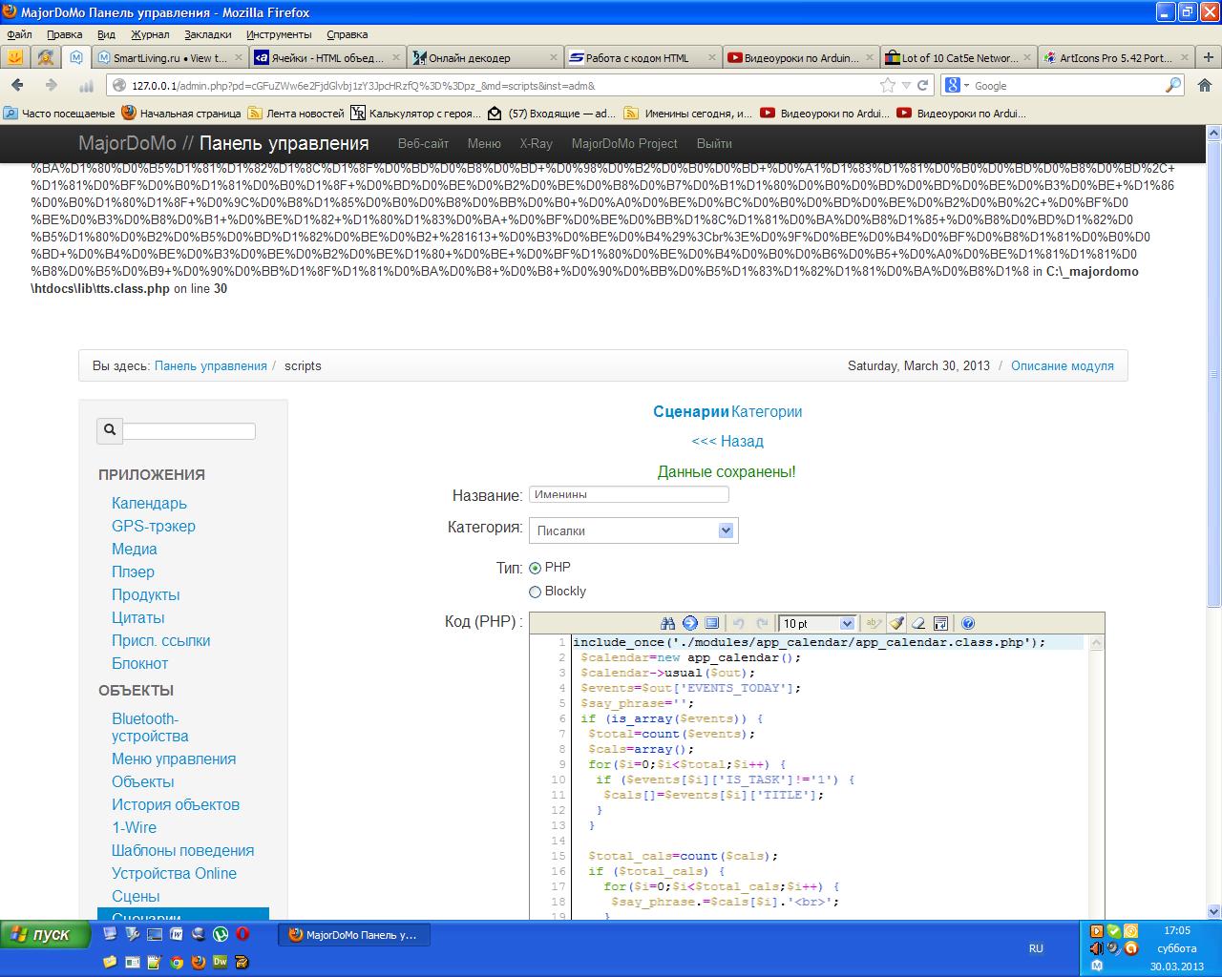Click the syntax highlight brush icon

896,623
